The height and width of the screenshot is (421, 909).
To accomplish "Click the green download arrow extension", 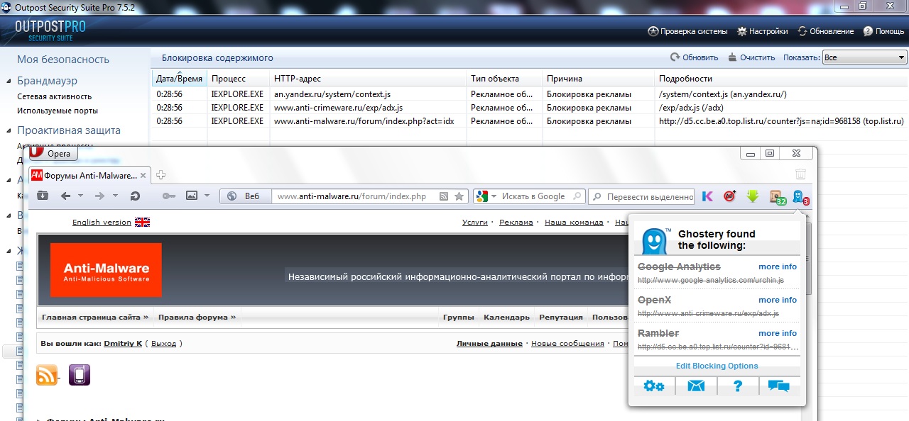I will click(x=753, y=196).
